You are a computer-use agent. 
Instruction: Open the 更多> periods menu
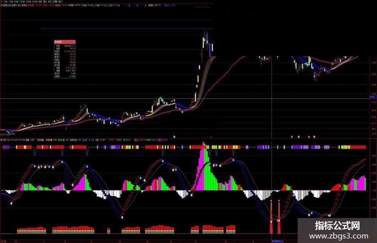pyautogui.click(x=61, y=2)
